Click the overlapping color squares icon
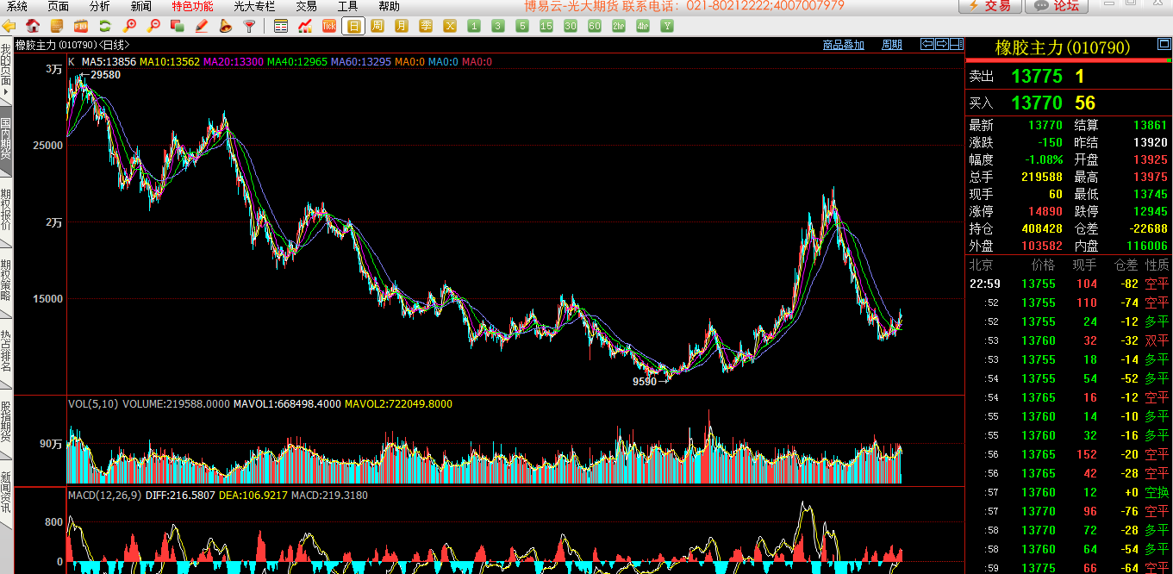 pyautogui.click(x=177, y=26)
